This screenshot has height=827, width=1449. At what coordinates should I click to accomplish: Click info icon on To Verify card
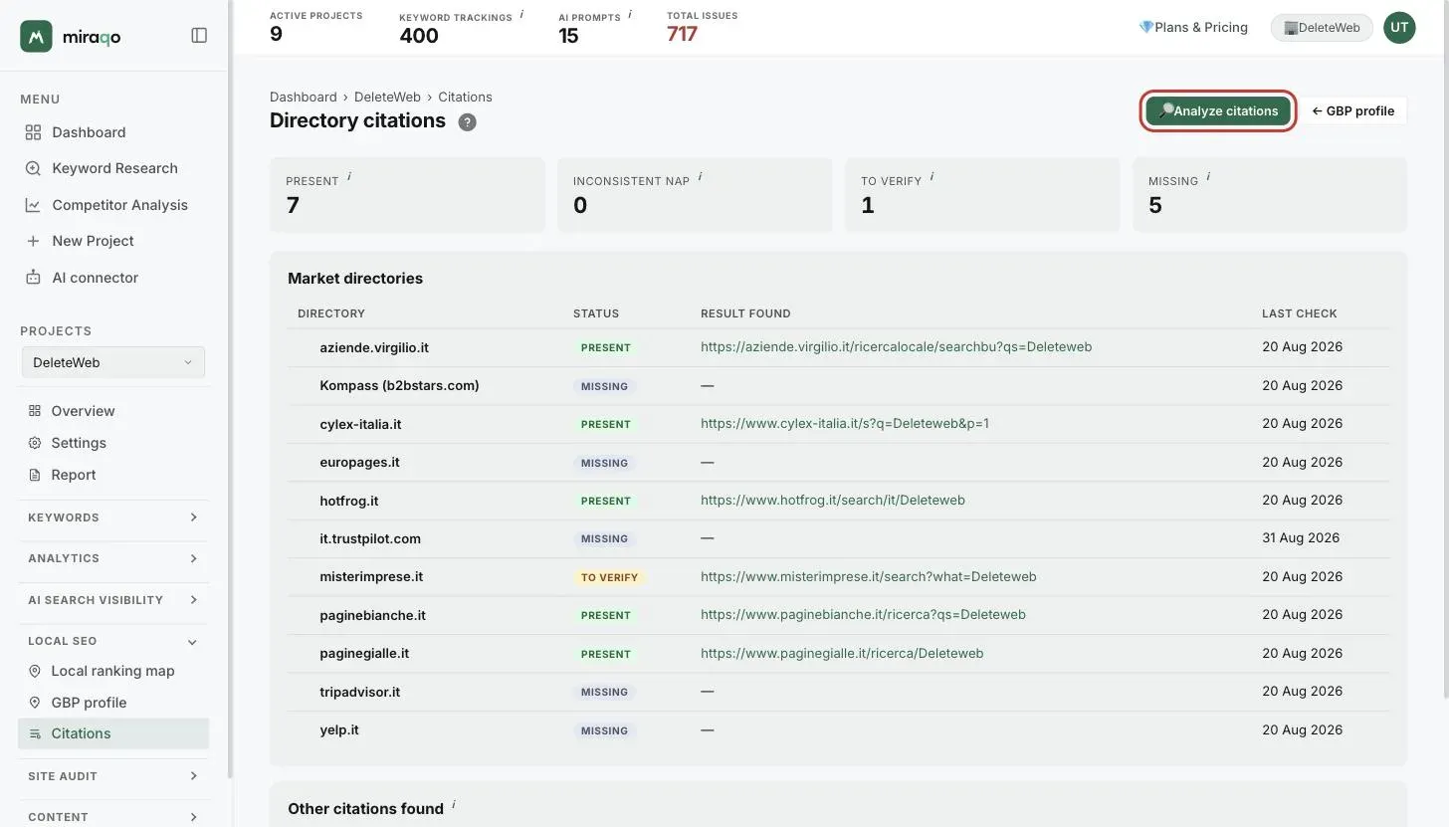tap(931, 176)
